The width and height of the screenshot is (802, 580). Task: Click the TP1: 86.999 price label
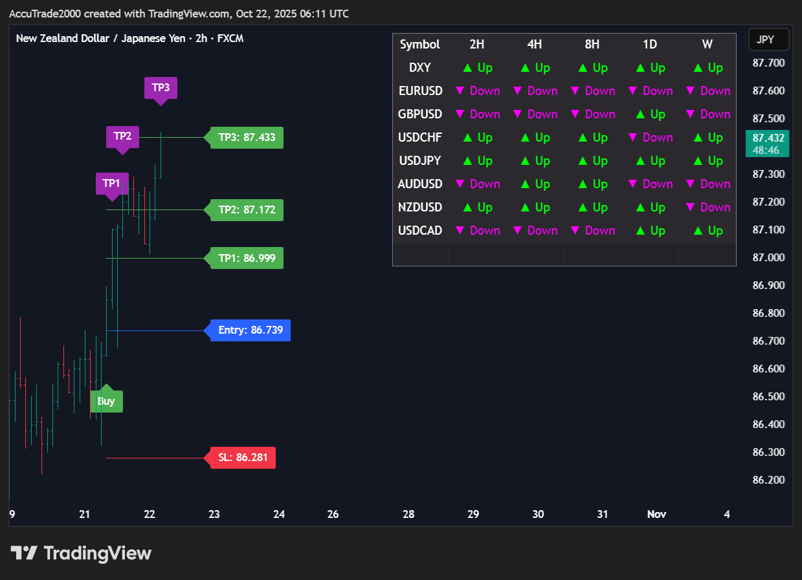(x=247, y=259)
